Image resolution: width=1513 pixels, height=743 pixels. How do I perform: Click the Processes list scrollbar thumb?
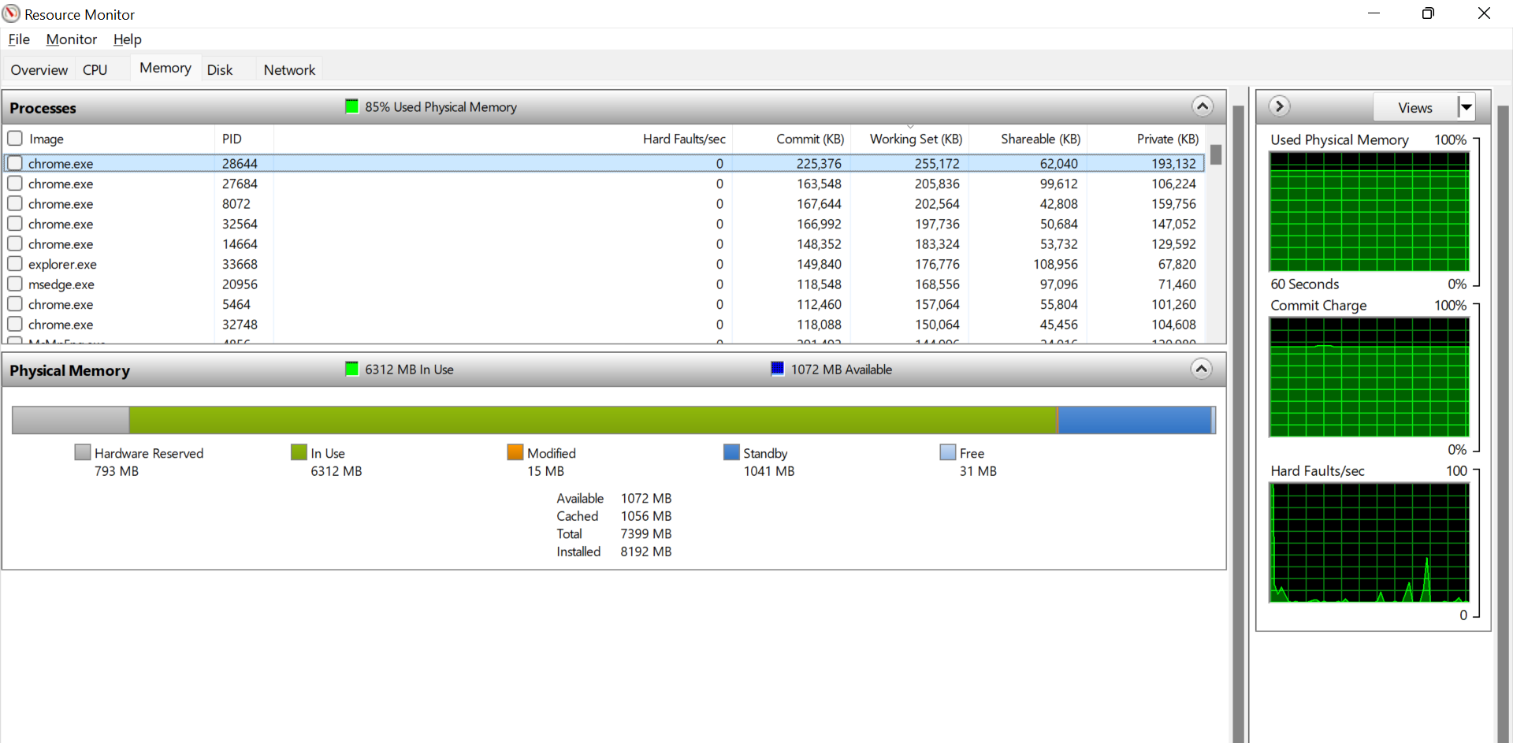coord(1217,154)
